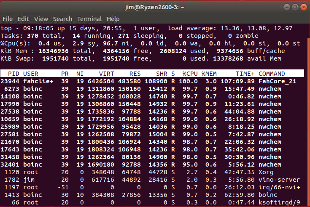Select the FahCore_21 command text
The width and height of the screenshot is (310, 207).
(278, 81)
